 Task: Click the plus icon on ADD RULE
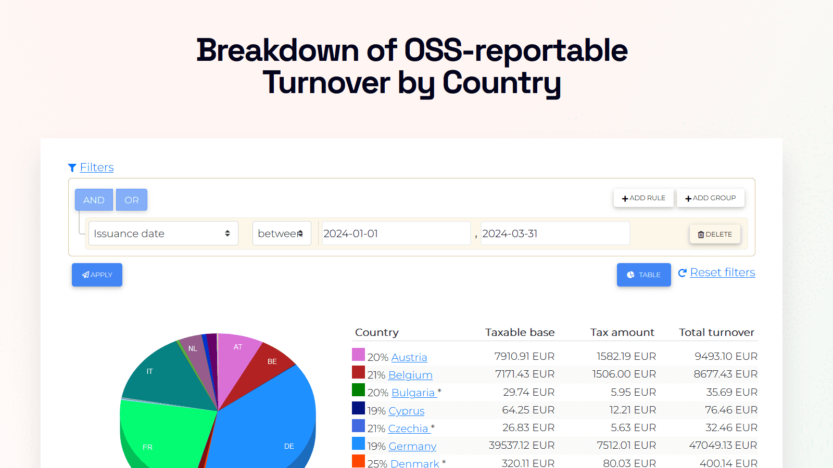click(625, 198)
